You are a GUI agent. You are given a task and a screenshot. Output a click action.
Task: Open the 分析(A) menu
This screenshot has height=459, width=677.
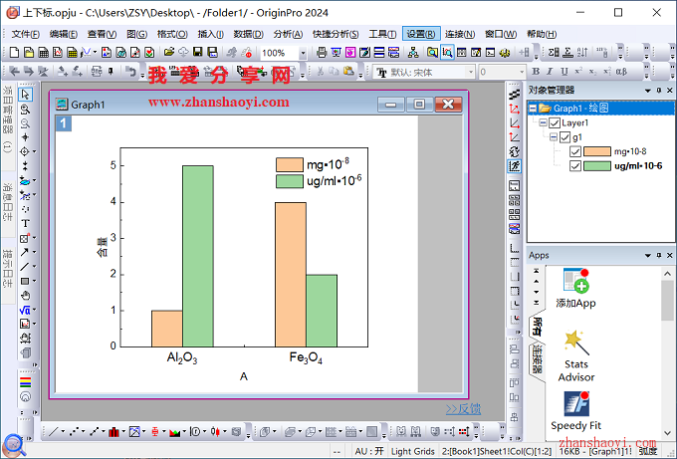(x=288, y=34)
